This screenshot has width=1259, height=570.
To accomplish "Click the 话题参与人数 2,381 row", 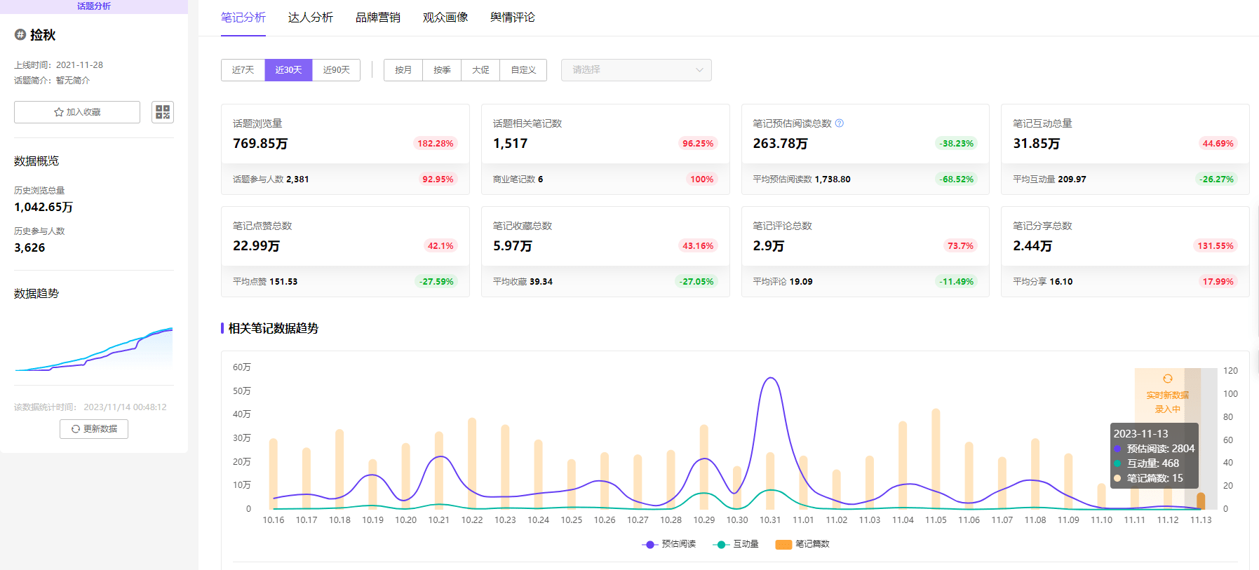I will tap(271, 179).
